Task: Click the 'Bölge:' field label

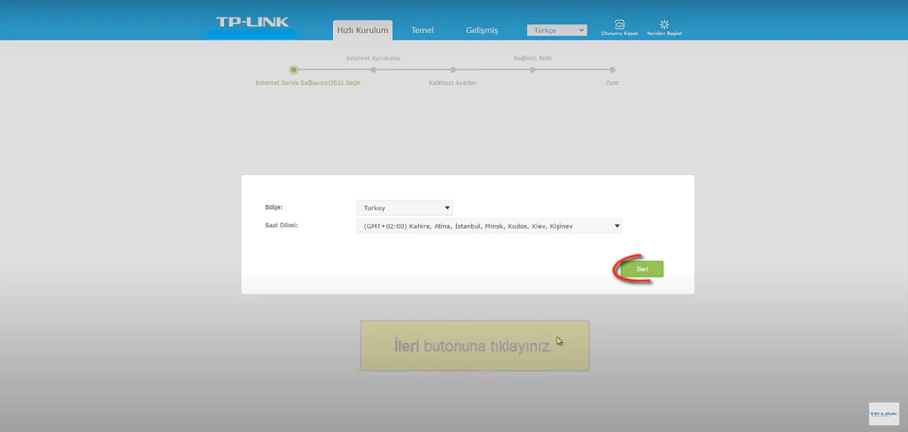Action: pos(274,207)
